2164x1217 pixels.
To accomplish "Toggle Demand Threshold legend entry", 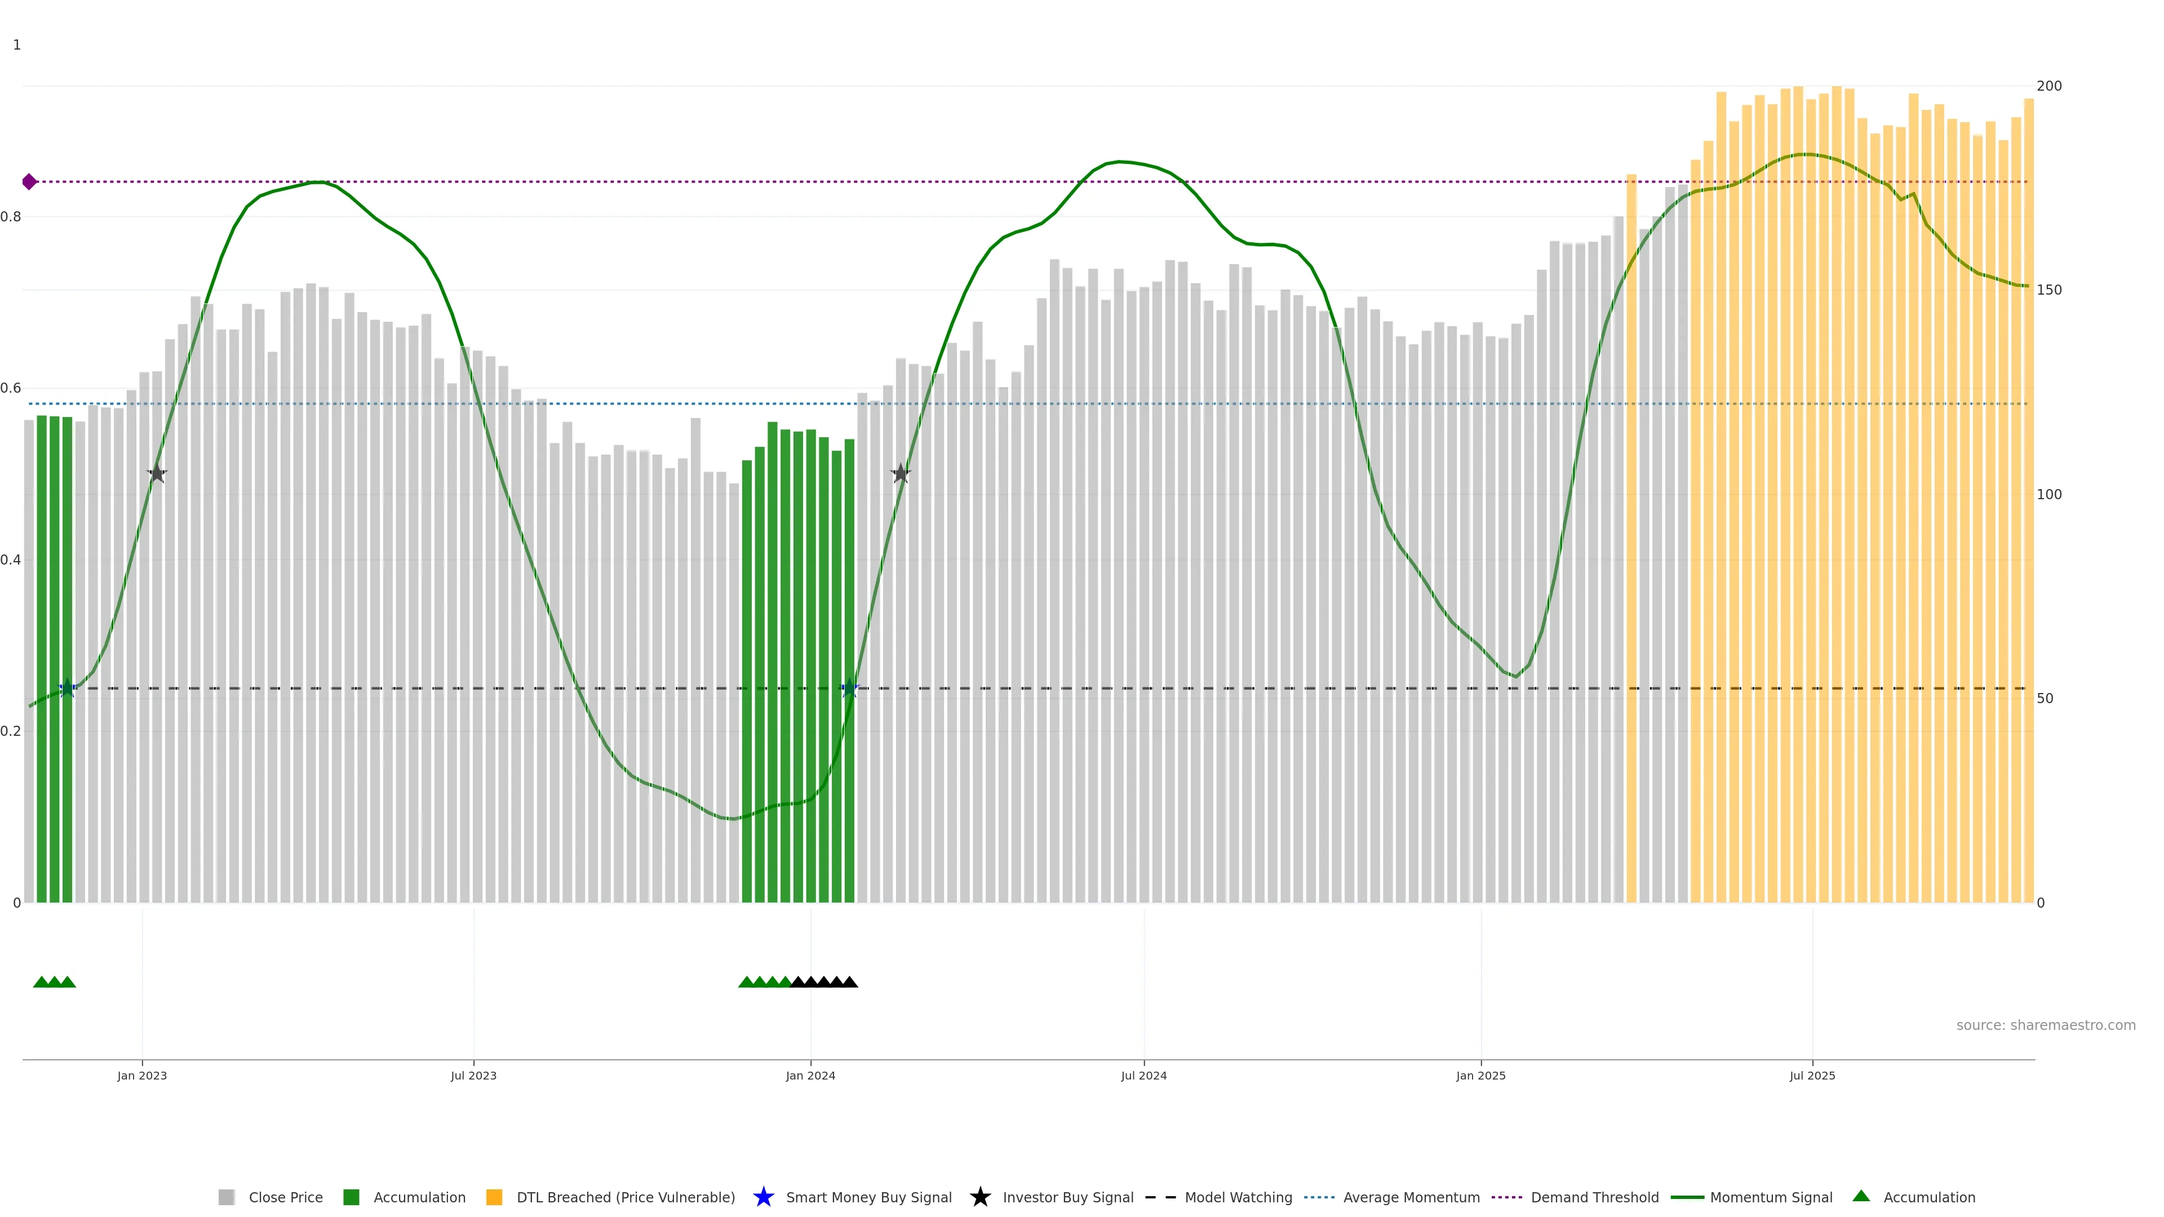I will [1594, 1197].
